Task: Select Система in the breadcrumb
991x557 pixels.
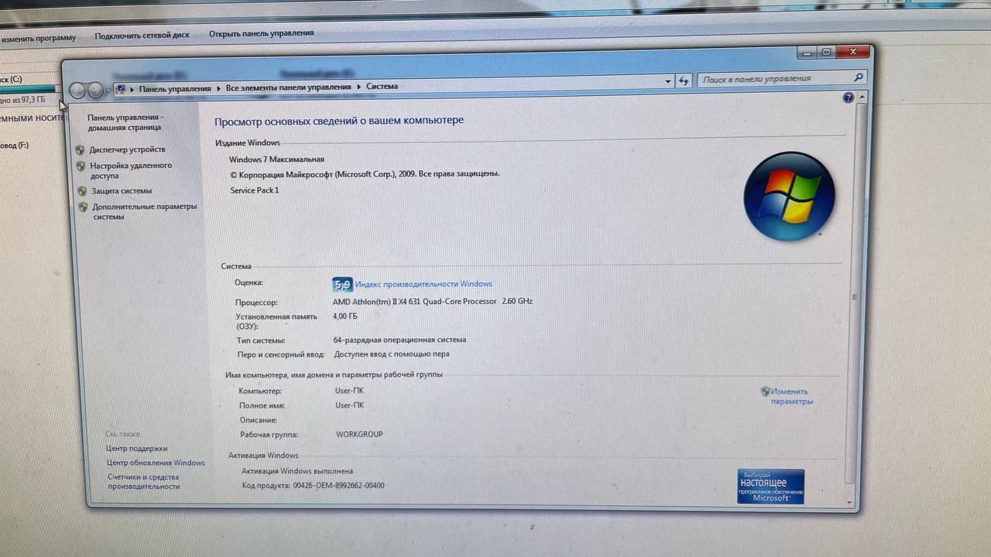Action: (x=382, y=86)
